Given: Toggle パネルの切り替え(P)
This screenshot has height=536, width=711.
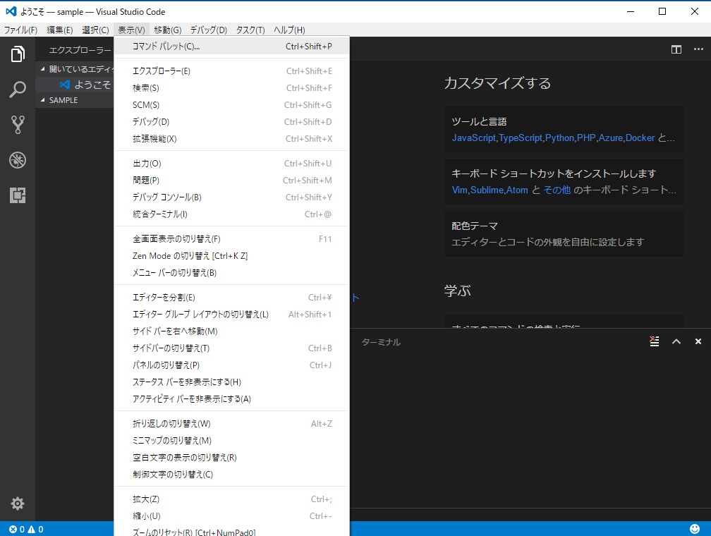Looking at the screenshot, I should [x=231, y=365].
